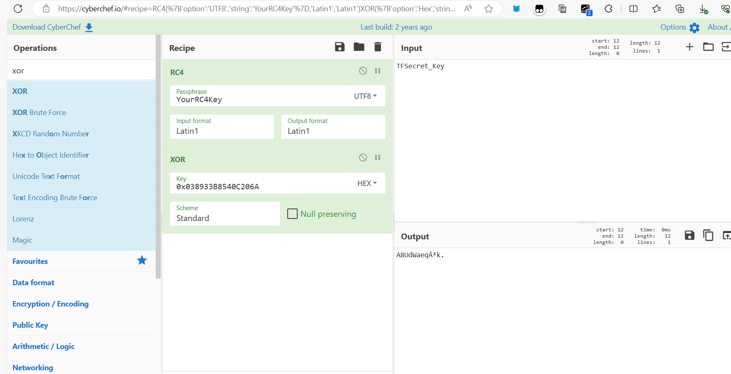Click the browser address bar URL
Viewport: 731px width, 374px height.
(257, 8)
